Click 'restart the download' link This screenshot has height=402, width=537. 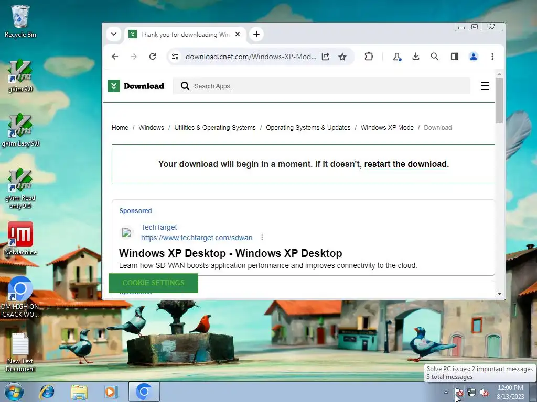click(x=406, y=164)
